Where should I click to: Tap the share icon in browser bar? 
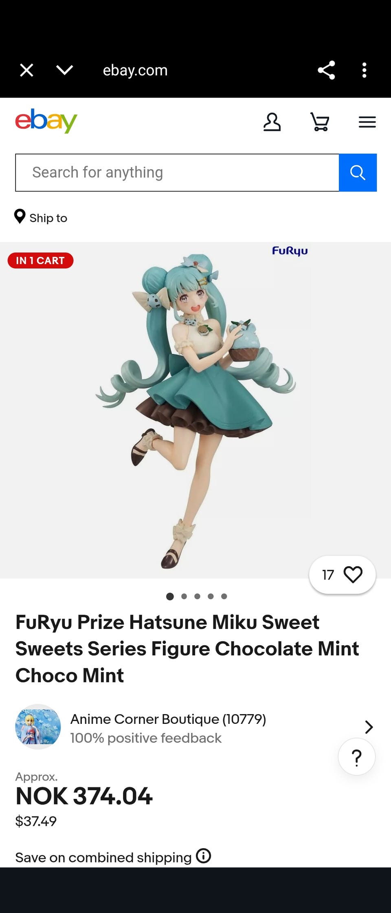point(326,70)
